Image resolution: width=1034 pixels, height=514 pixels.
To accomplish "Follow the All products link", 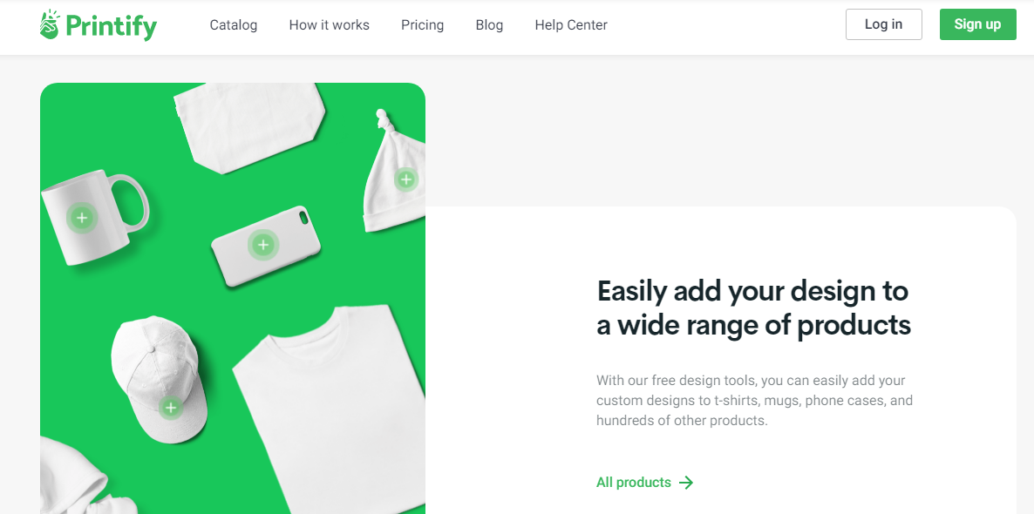I will point(634,483).
